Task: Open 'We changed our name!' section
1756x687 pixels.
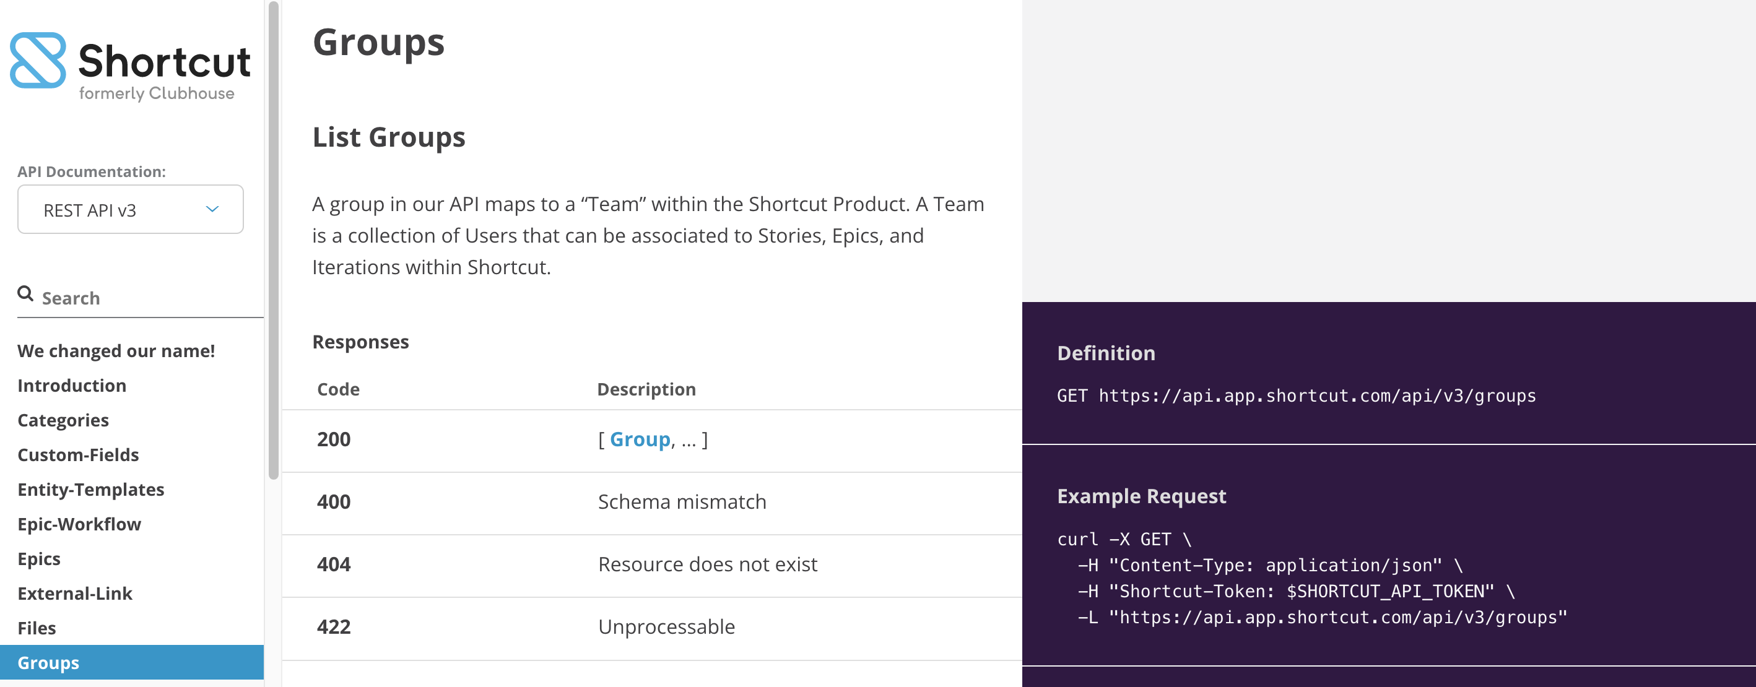Action: [x=116, y=351]
